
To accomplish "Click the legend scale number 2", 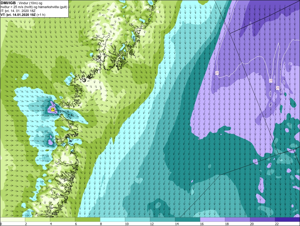I will tap(26, 224).
